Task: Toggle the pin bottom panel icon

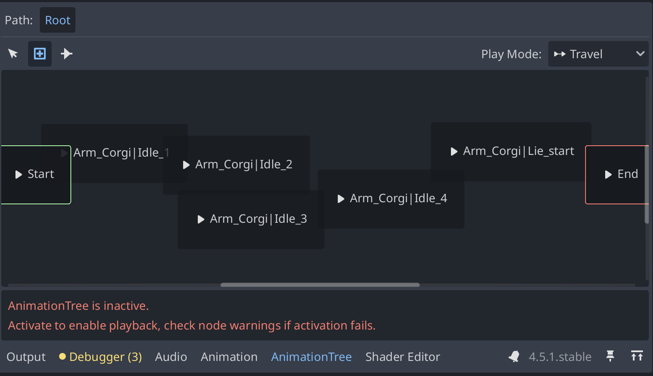Action: click(610, 356)
